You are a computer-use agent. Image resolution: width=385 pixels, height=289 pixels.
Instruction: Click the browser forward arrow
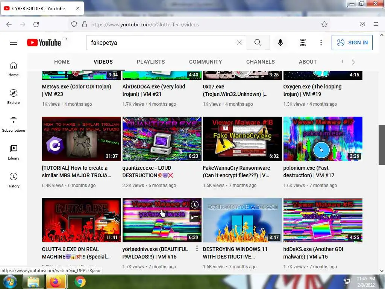(x=23, y=24)
